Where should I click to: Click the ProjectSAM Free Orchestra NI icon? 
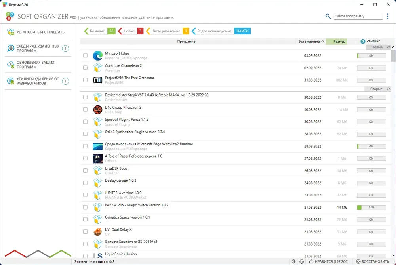pyautogui.click(x=98, y=80)
